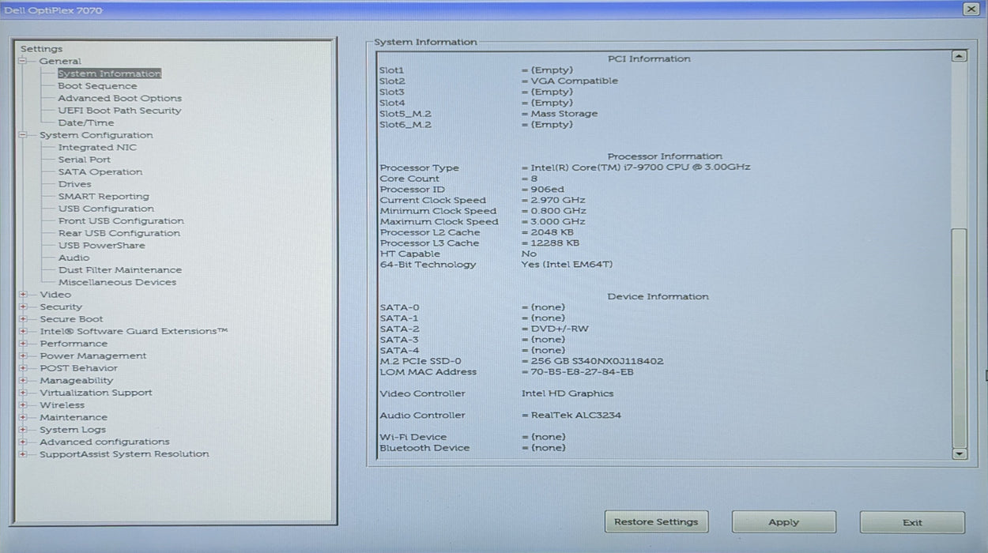Viewport: 988px width, 553px height.
Task: Expand the Performance node
Action: (24, 344)
